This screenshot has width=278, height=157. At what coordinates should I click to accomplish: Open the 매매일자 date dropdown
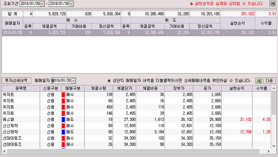[x=74, y=81]
